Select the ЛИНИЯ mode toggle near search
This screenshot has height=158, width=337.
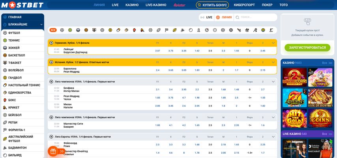pos(224,17)
